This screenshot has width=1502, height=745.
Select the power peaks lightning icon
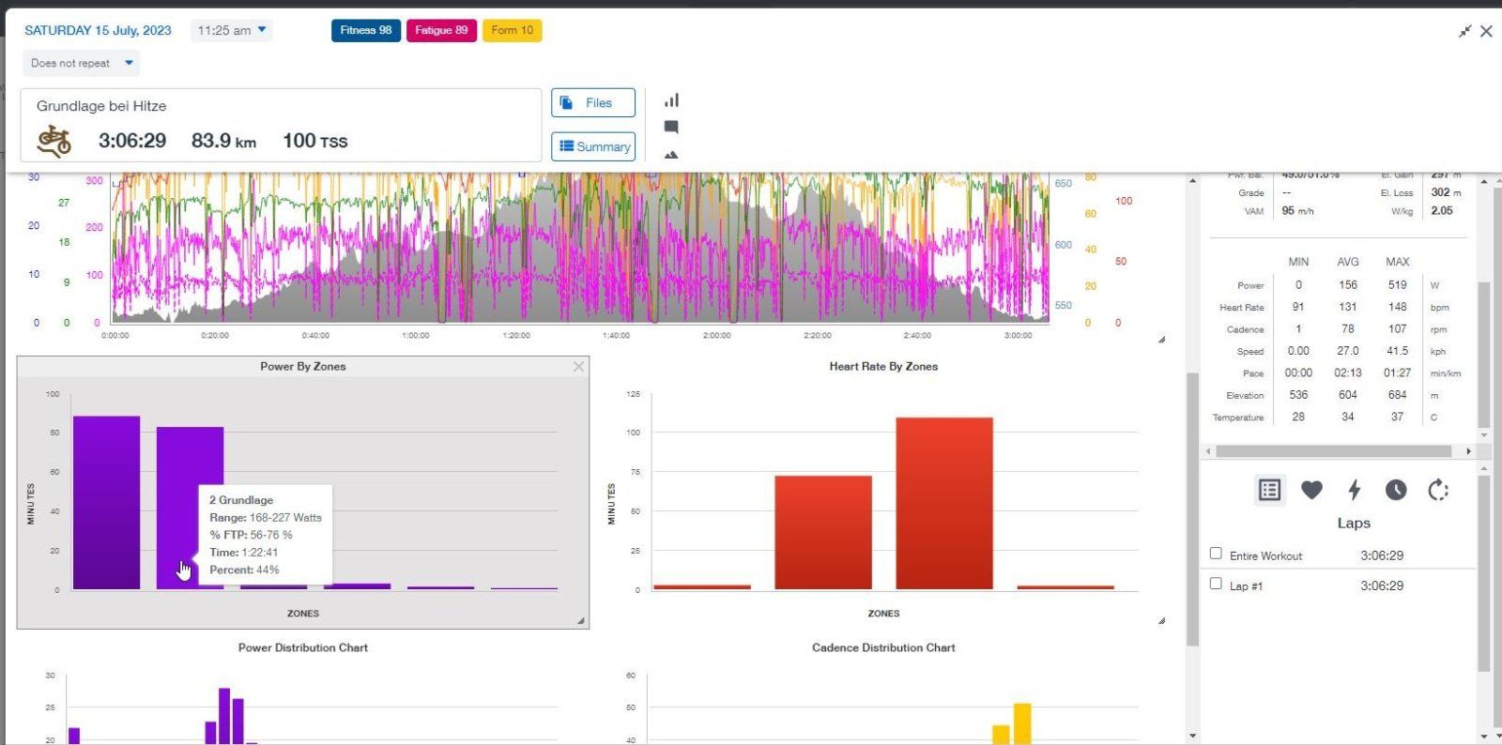[x=1354, y=490]
